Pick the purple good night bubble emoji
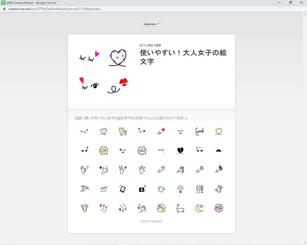307x245 pixels. (x=218, y=208)
